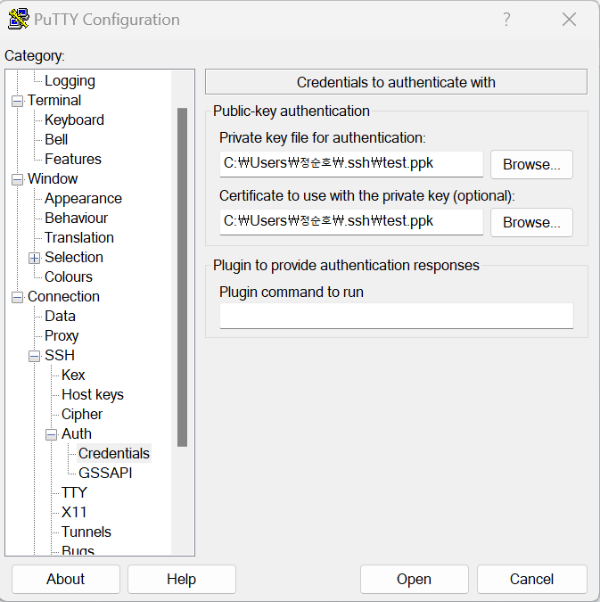Collapse the SSH tree node
Screen dimensions: 600x602
pos(34,356)
